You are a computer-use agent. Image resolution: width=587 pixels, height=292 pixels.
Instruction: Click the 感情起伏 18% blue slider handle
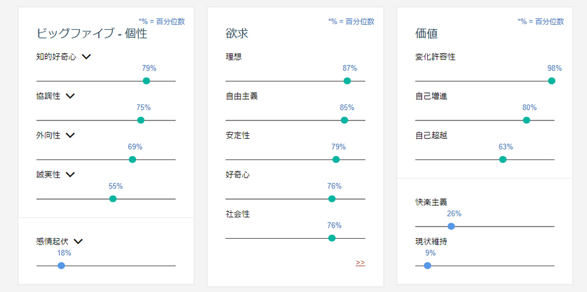click(61, 266)
